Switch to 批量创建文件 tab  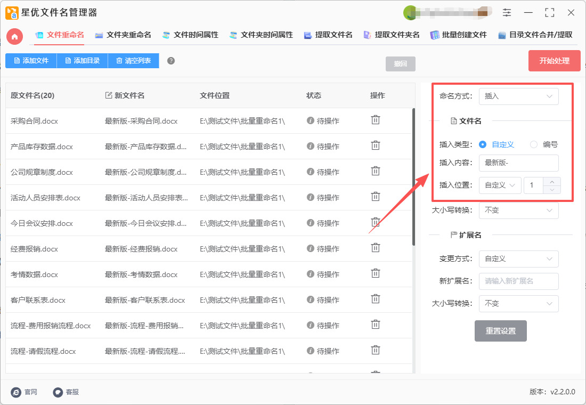(x=459, y=35)
